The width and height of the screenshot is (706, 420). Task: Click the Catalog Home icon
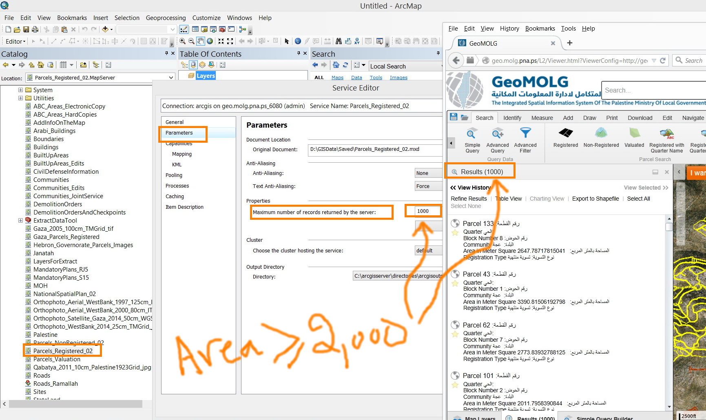[x=41, y=65]
